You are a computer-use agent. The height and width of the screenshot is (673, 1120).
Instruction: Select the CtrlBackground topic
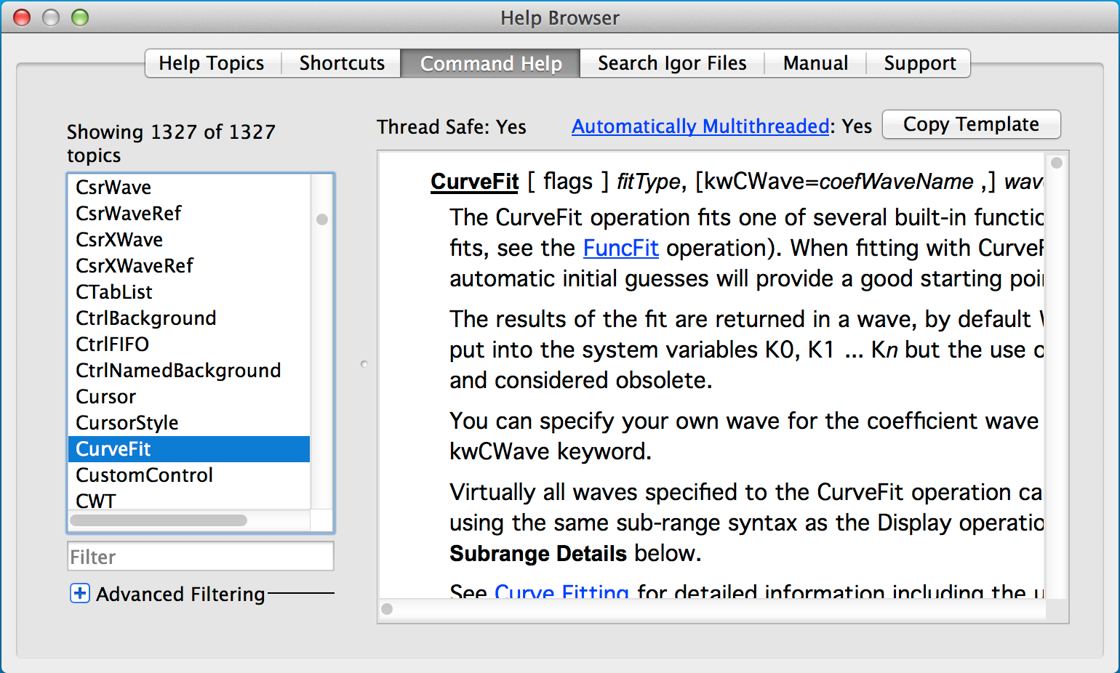point(189,318)
